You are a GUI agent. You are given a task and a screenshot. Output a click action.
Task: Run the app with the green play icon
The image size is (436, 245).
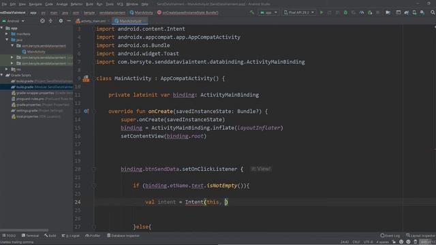(x=322, y=12)
